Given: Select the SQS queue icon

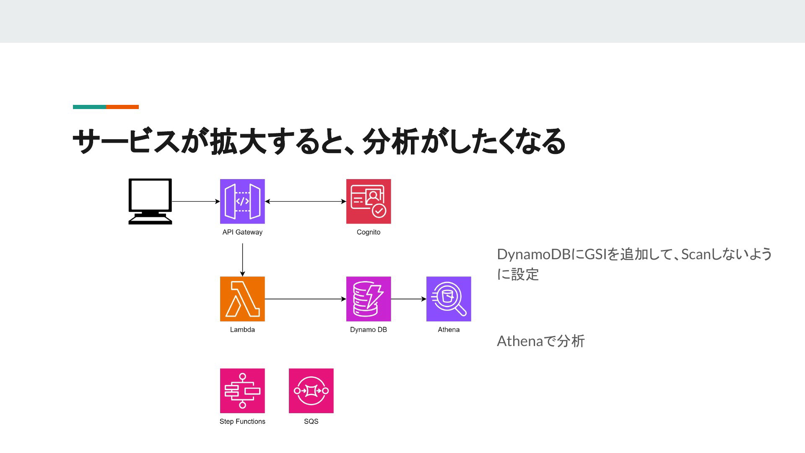Looking at the screenshot, I should (x=311, y=391).
